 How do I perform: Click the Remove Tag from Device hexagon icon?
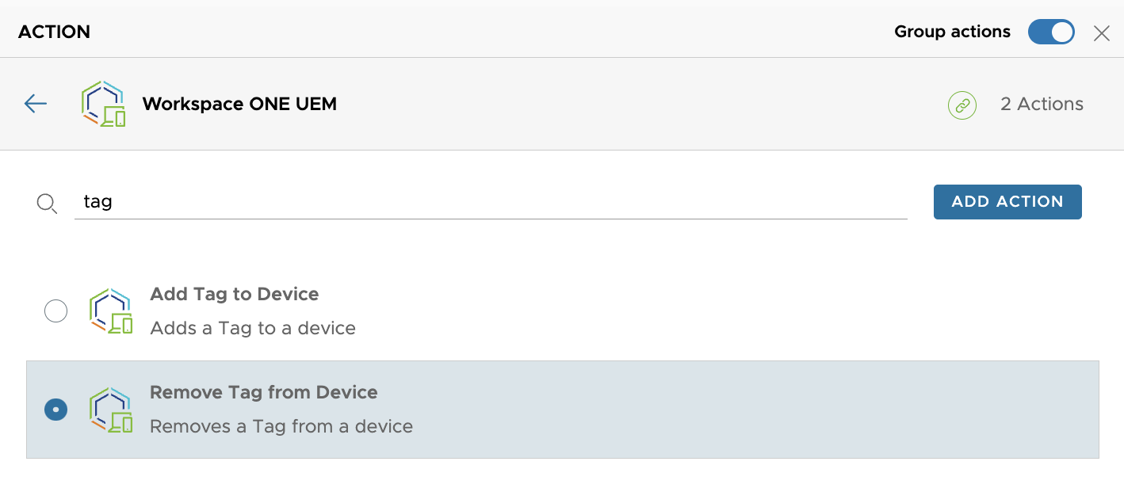113,409
